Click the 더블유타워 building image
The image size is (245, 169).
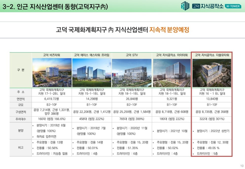[212, 73]
